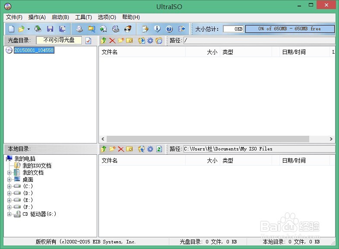Sort image pane by 大小 column header
Viewport: 339px width, 249px height.
pos(203,52)
